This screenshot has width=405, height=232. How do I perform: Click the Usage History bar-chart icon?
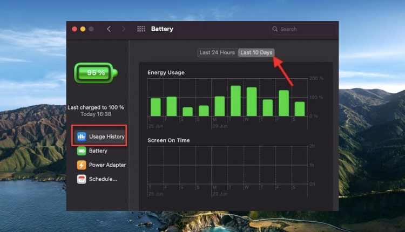click(x=82, y=137)
